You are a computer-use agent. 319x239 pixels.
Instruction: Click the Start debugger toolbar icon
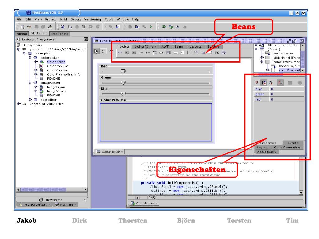164,27
